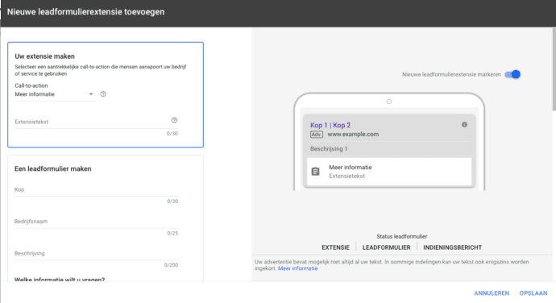
Task: Switch to the LEADFORMULIER preview tab
Action: click(x=386, y=247)
